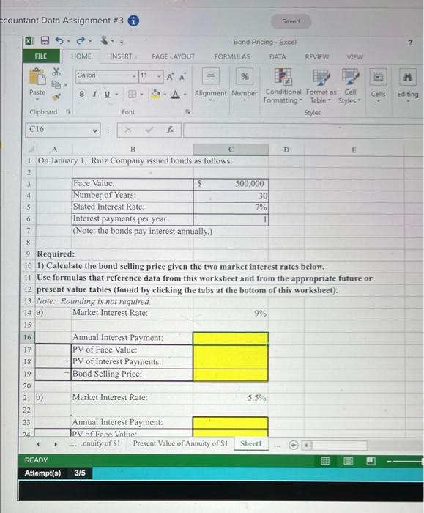Click the Saved status button
424x513 pixels.
pyautogui.click(x=291, y=21)
